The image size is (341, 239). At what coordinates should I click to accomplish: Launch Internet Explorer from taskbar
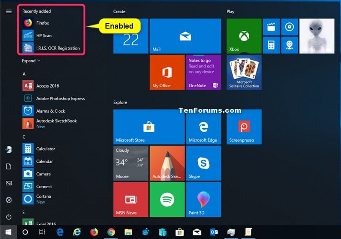click(x=77, y=232)
